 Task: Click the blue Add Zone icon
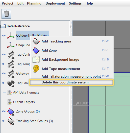[x=36, y=50]
